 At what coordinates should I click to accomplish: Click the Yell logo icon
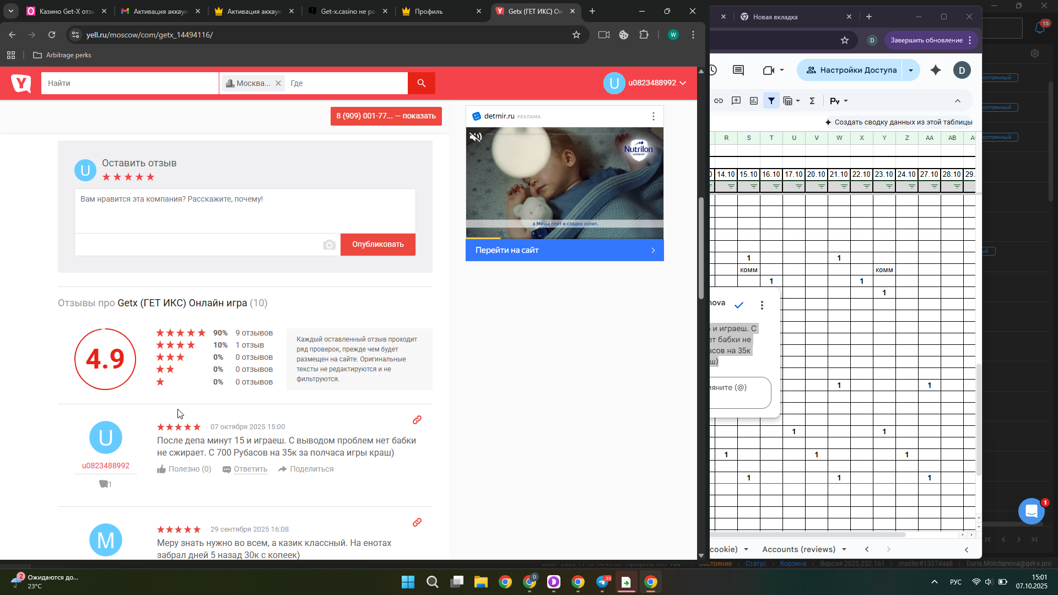tap(21, 83)
